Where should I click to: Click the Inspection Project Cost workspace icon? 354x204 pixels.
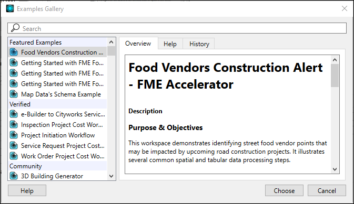pos(14,124)
